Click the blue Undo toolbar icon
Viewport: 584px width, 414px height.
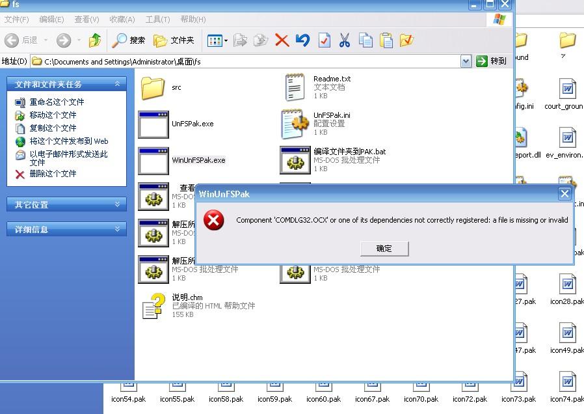click(x=303, y=40)
